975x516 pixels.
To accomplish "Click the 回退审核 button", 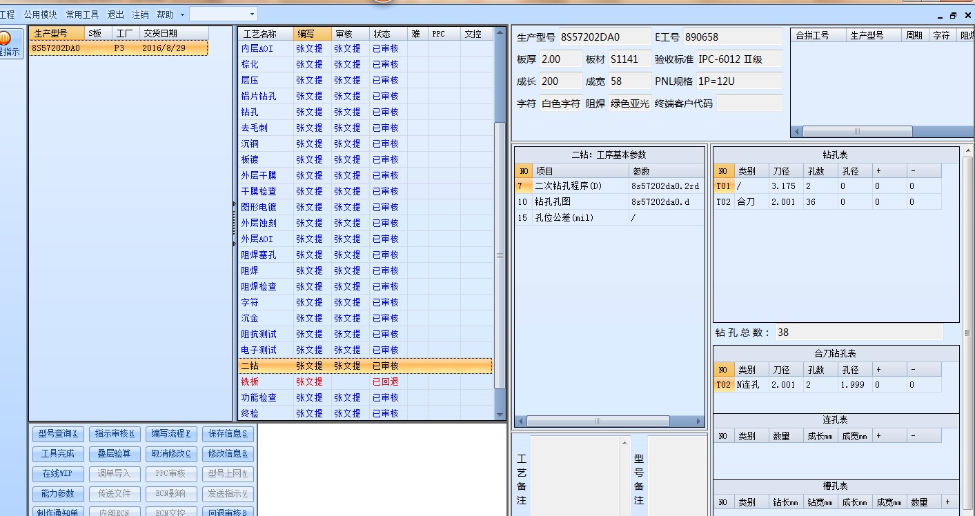I will [x=228, y=513].
